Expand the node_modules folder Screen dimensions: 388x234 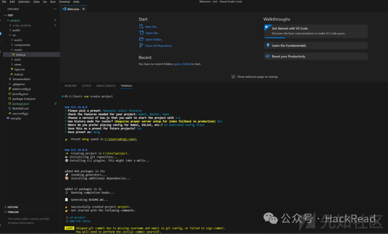pos(10,25)
